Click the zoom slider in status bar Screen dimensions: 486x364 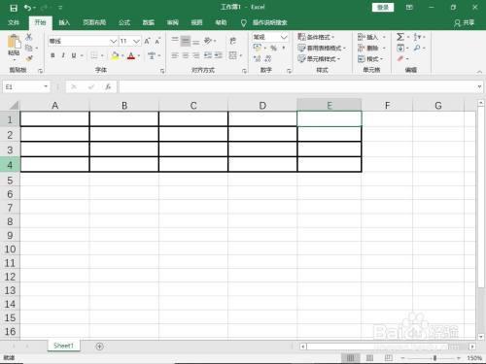coord(434,358)
